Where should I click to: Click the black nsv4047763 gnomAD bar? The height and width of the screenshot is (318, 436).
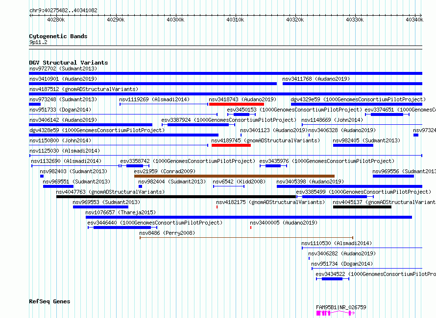(x=176, y=197)
